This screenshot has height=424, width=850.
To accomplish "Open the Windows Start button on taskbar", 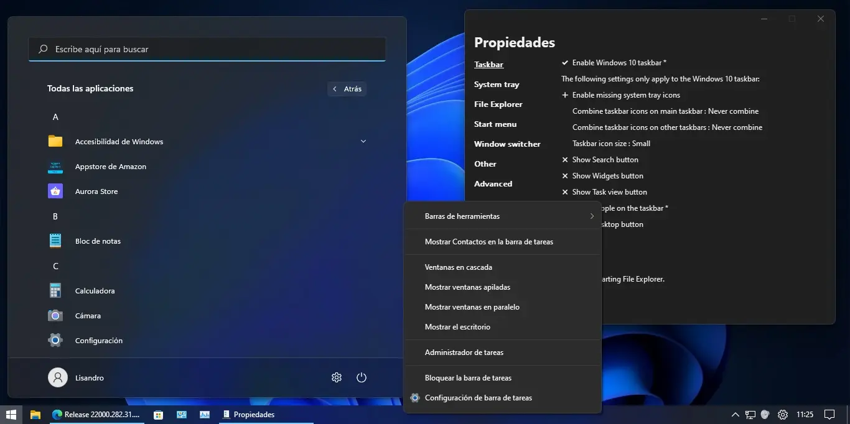I will pos(11,415).
